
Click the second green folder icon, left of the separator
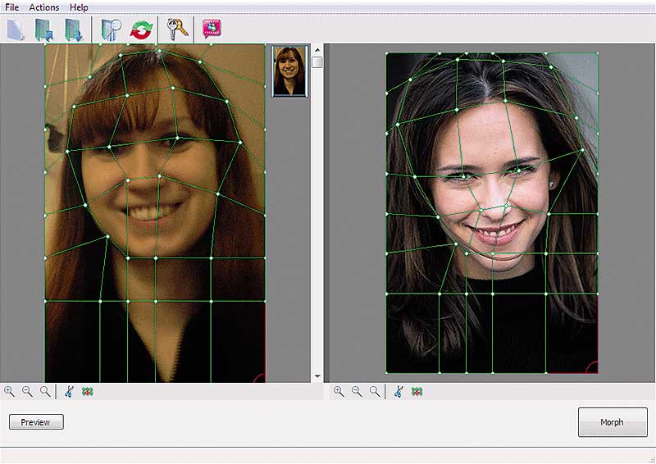tap(75, 30)
